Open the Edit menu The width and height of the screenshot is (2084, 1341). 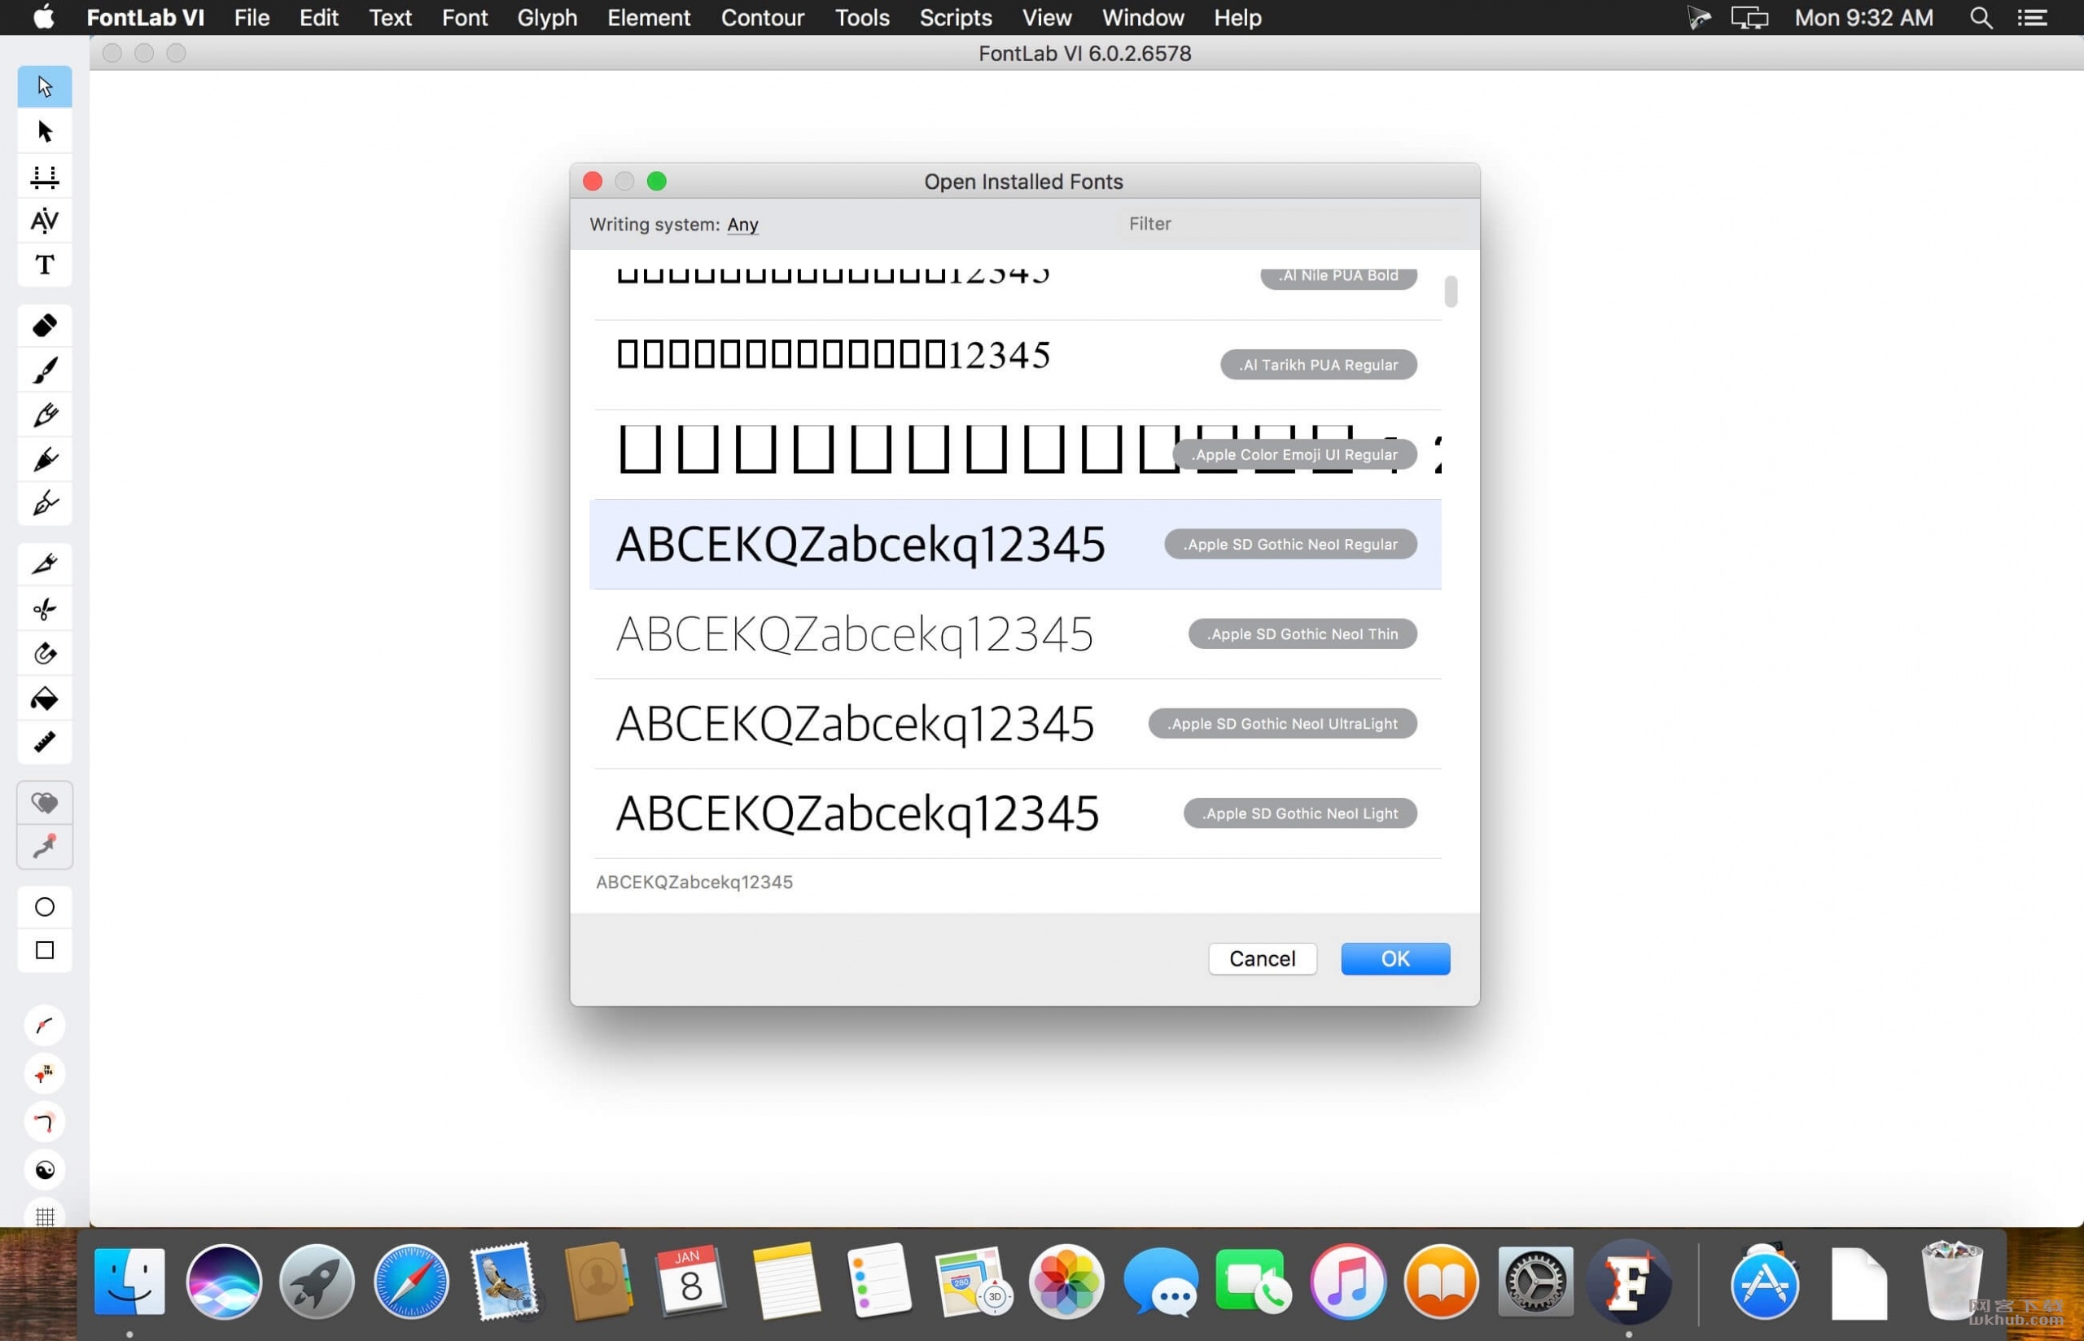coord(318,17)
